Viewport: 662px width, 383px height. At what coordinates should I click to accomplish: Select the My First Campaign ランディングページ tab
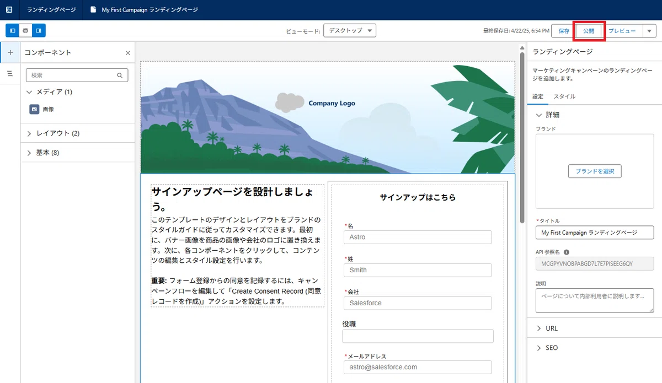(143, 10)
